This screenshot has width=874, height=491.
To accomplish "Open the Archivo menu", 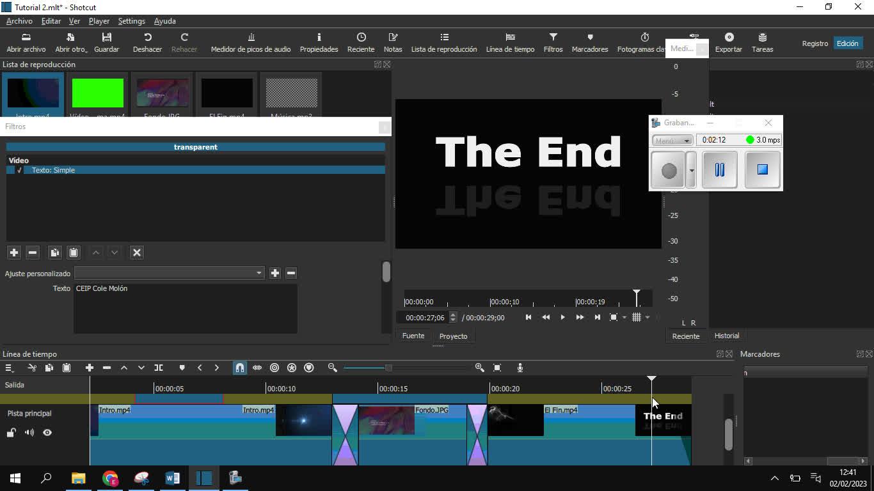I will 19,21.
